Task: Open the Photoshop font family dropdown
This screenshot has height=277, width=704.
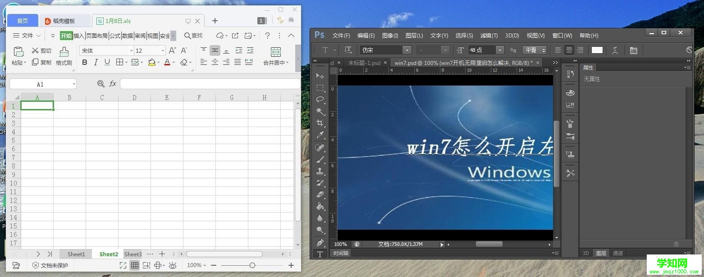Action: coord(407,50)
